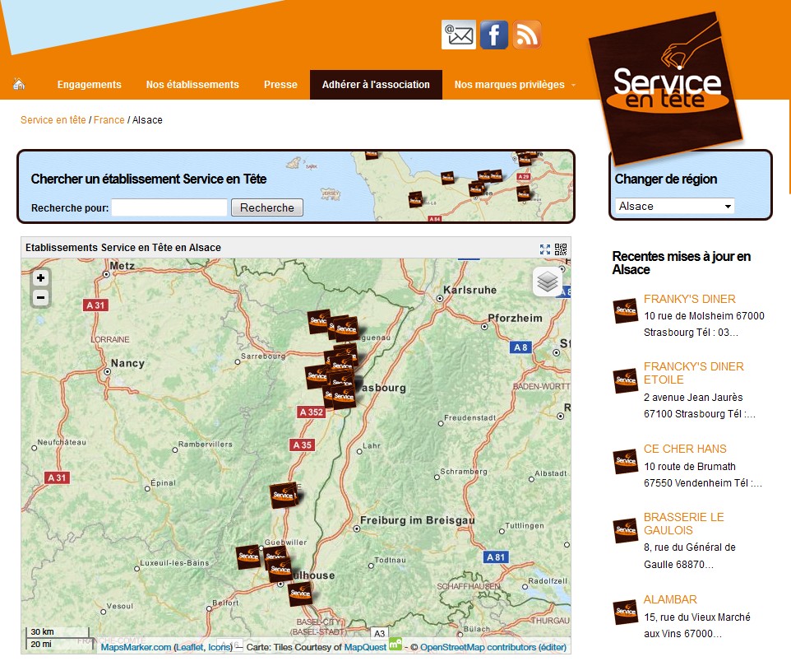Open the map layers control

click(x=548, y=282)
